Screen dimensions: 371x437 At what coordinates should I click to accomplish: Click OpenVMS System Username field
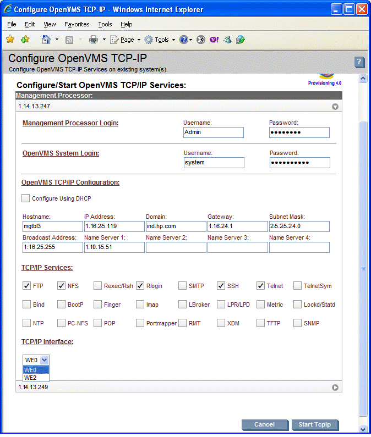point(214,163)
